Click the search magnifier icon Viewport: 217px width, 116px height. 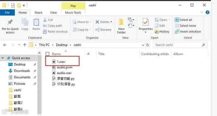pos(203,45)
